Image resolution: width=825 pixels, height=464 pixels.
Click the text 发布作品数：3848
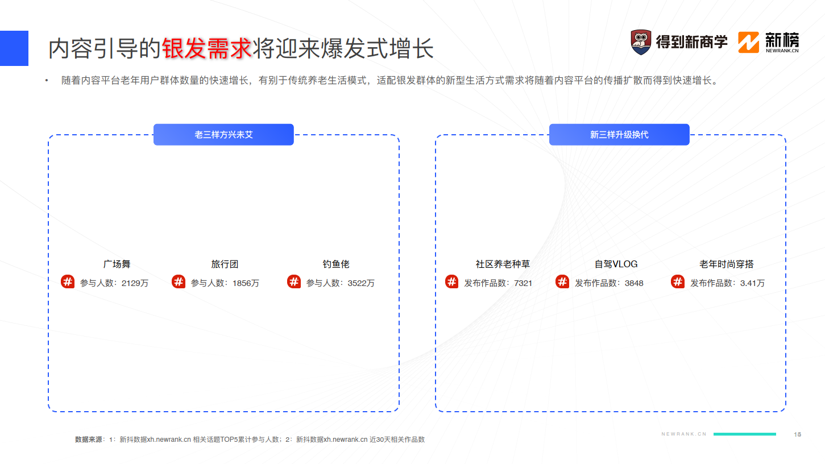pyautogui.click(x=609, y=283)
